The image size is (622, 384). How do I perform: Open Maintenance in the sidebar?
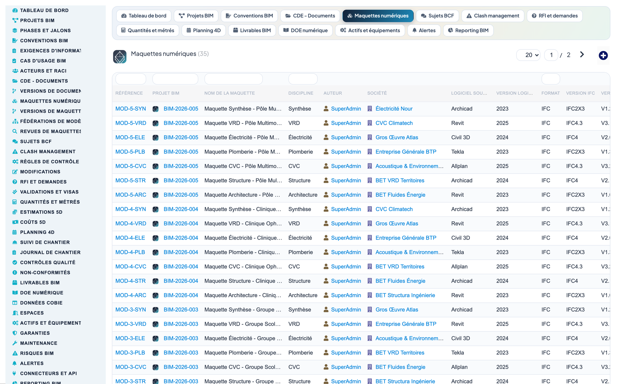click(39, 343)
